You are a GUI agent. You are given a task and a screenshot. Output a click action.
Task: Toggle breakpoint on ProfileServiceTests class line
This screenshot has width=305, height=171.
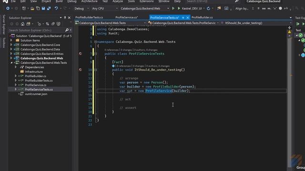pyautogui.click(x=81, y=54)
